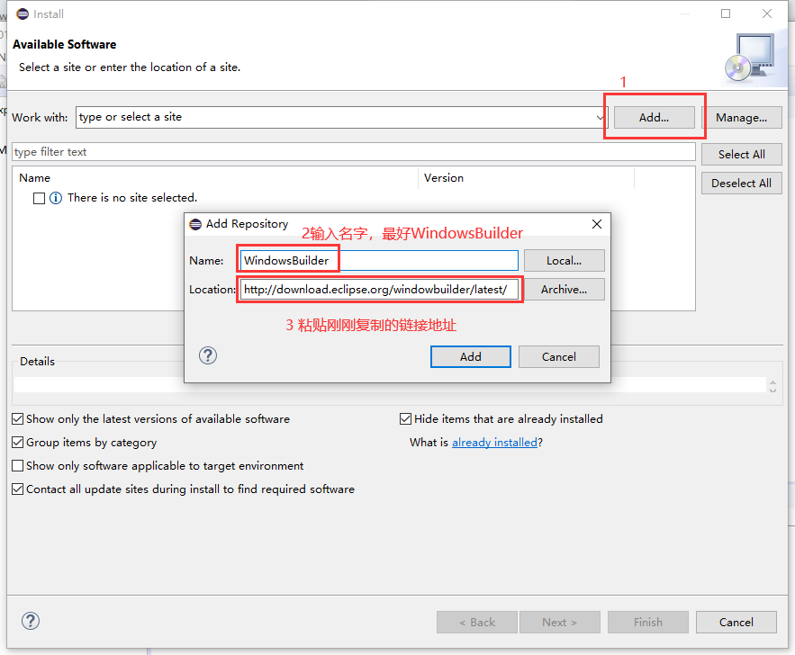Click the Local... button

point(564,260)
